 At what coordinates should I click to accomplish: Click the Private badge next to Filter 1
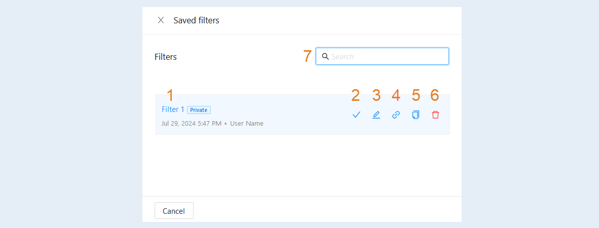199,110
